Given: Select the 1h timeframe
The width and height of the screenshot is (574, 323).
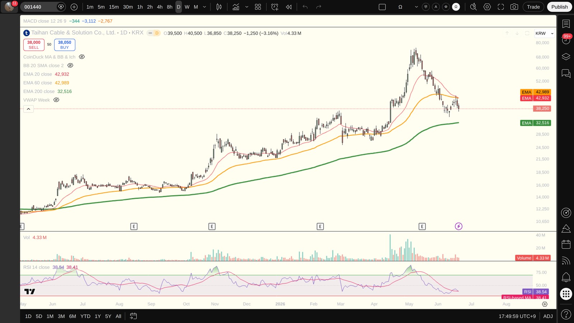Looking at the screenshot, I should coord(140,7).
